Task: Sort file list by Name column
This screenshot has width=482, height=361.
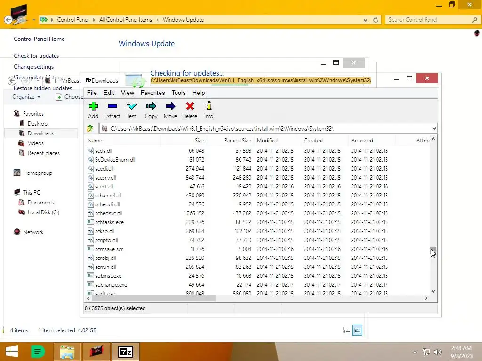Action: click(122, 140)
